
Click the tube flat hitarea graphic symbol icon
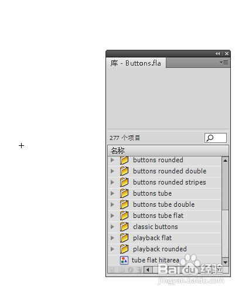(124, 260)
